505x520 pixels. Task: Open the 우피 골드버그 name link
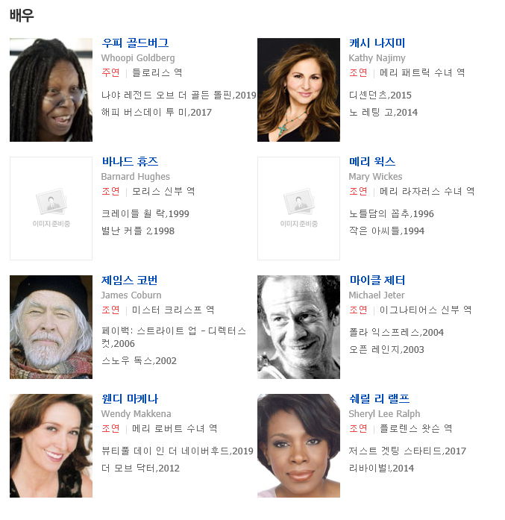tap(135, 43)
